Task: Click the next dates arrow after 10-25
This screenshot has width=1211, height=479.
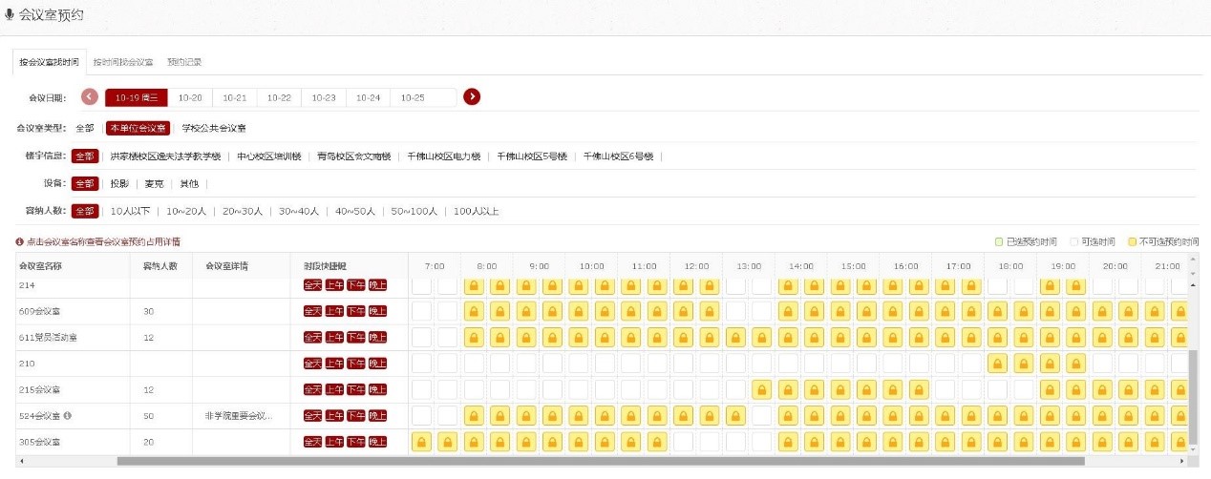Action: pyautogui.click(x=472, y=97)
